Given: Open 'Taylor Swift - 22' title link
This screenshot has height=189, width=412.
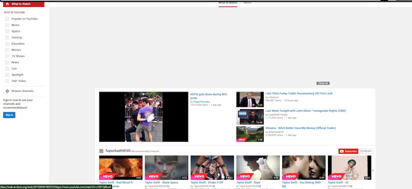Looking at the screenshot, I should point(338,182).
